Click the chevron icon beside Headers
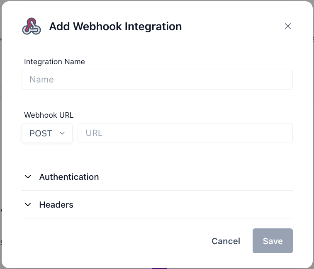 click(28, 204)
